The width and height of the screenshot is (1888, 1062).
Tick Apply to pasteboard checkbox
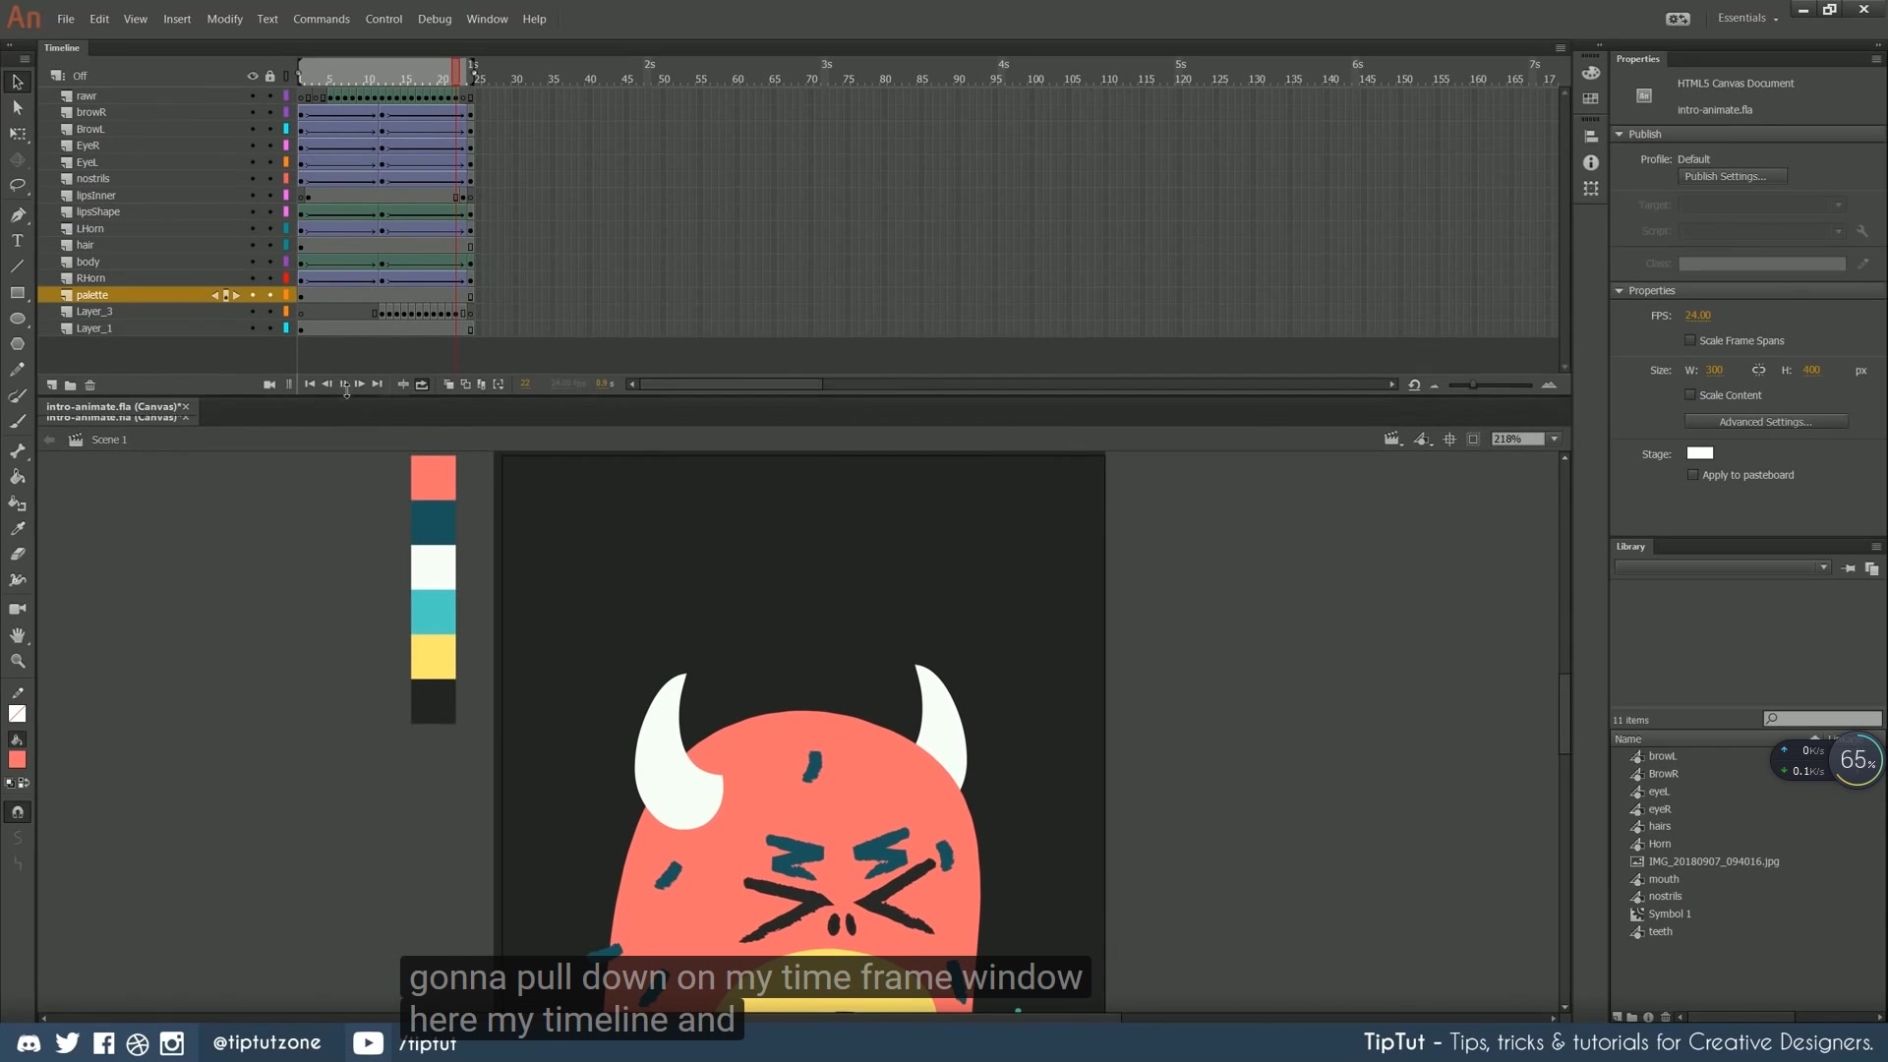point(1692,475)
